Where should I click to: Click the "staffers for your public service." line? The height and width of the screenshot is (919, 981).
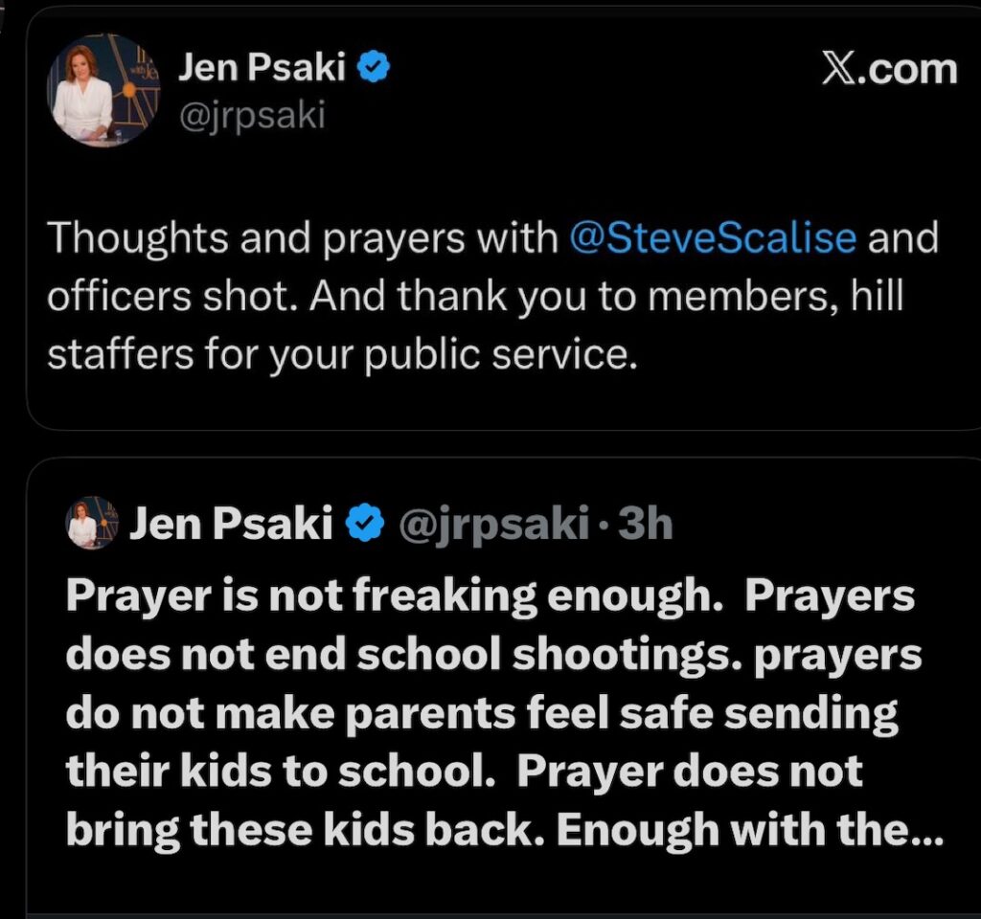pyautogui.click(x=342, y=354)
